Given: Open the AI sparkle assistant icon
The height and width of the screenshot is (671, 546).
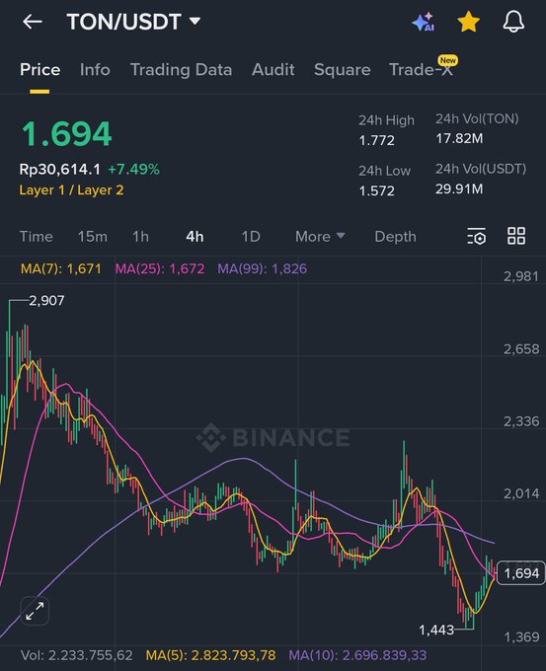Looking at the screenshot, I should coord(424,22).
